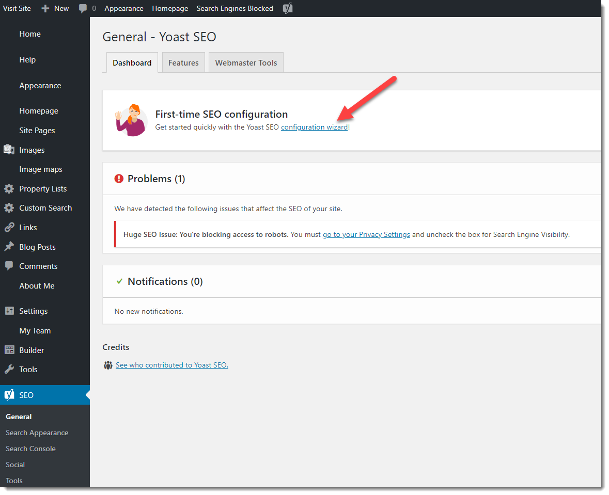609x495 pixels.
Task: Click the Images camera icon in sidebar
Action: tap(9, 150)
